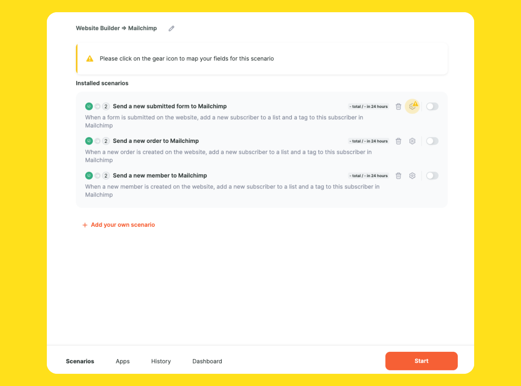
Task: Click the 2 badge on the form scenario
Action: [x=106, y=106]
